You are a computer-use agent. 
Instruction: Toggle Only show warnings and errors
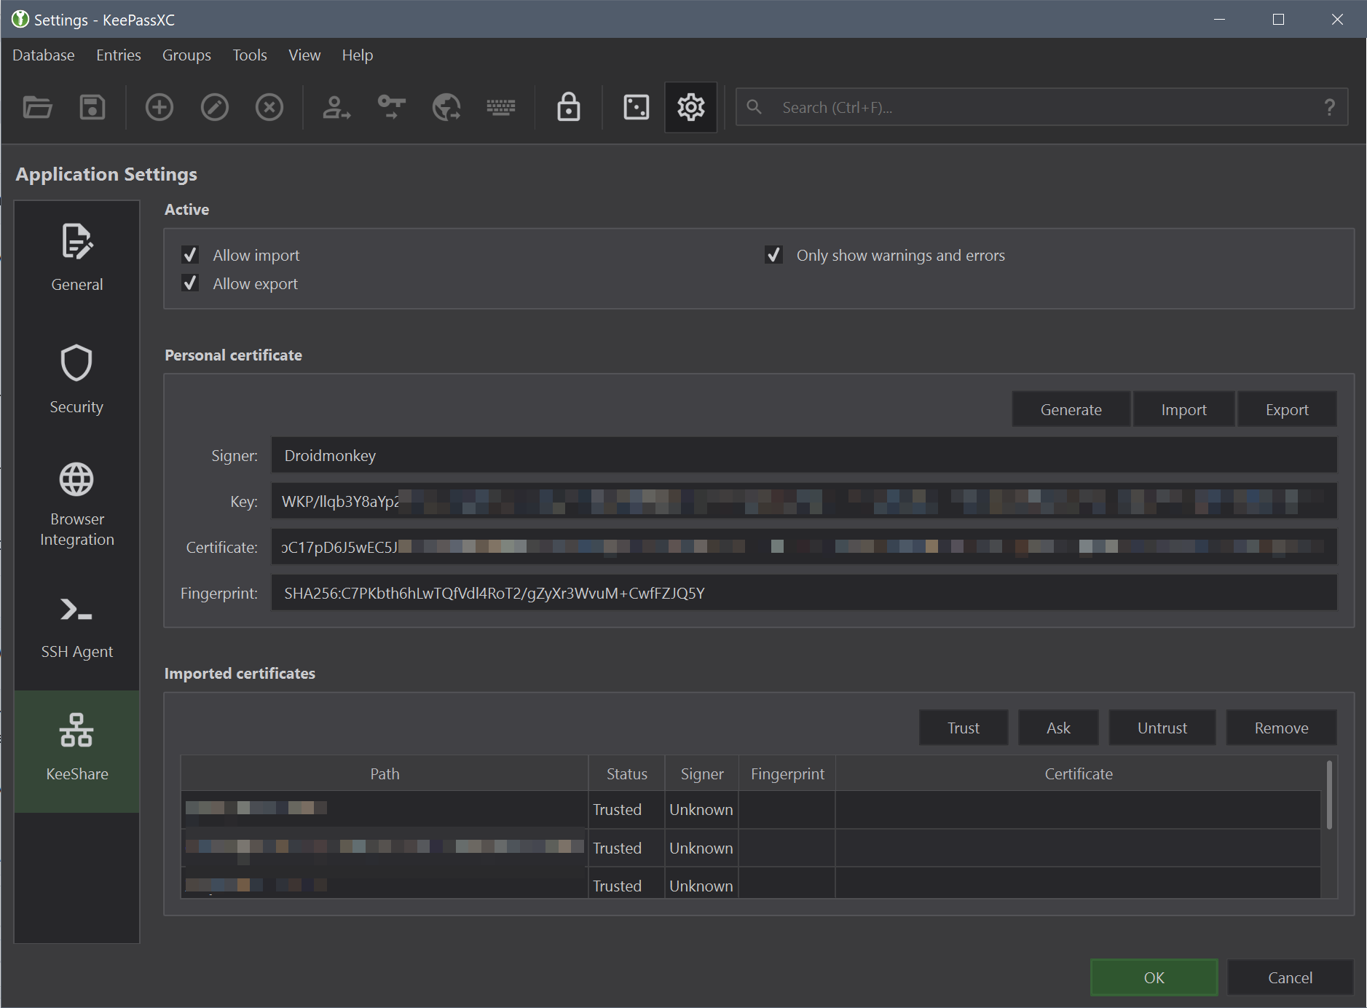click(774, 254)
